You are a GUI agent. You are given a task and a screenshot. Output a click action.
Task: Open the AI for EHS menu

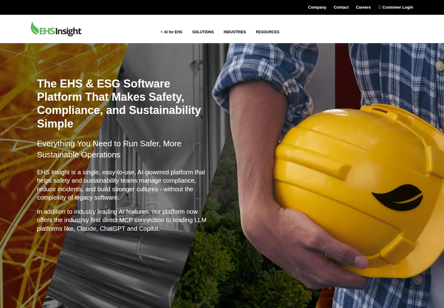(x=171, y=32)
